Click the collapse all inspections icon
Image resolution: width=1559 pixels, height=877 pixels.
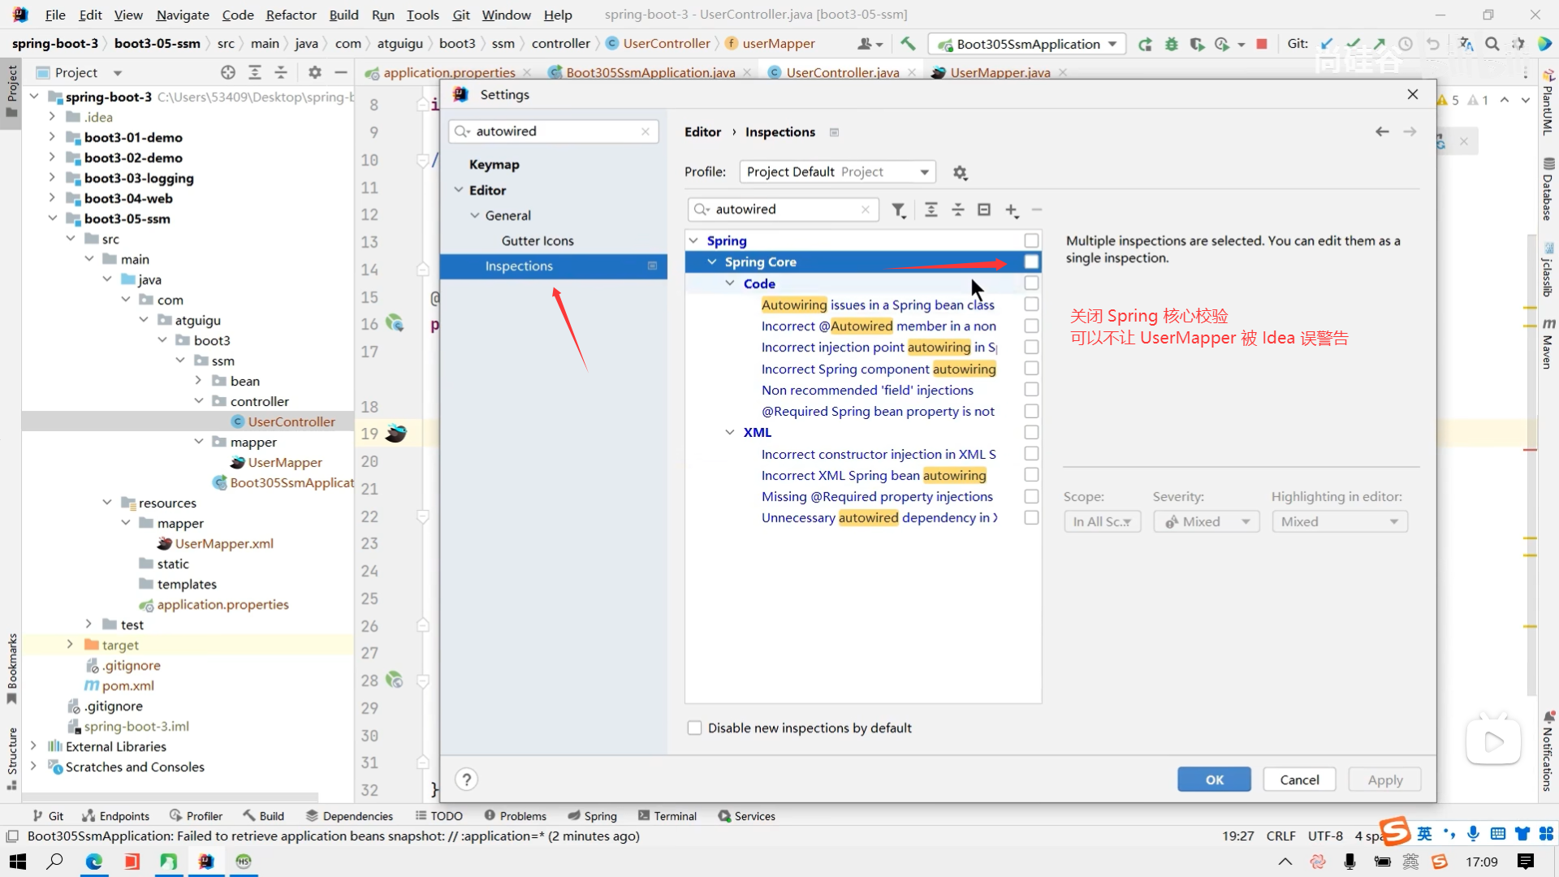(958, 210)
